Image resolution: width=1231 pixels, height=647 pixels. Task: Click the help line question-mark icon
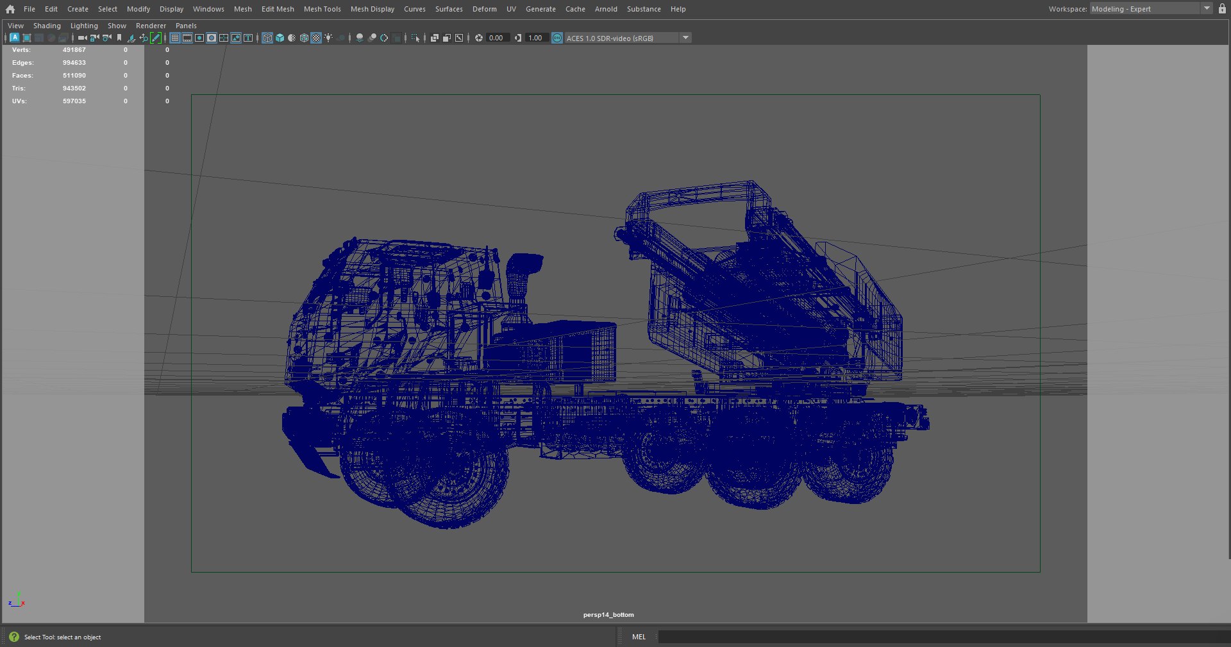tap(14, 637)
